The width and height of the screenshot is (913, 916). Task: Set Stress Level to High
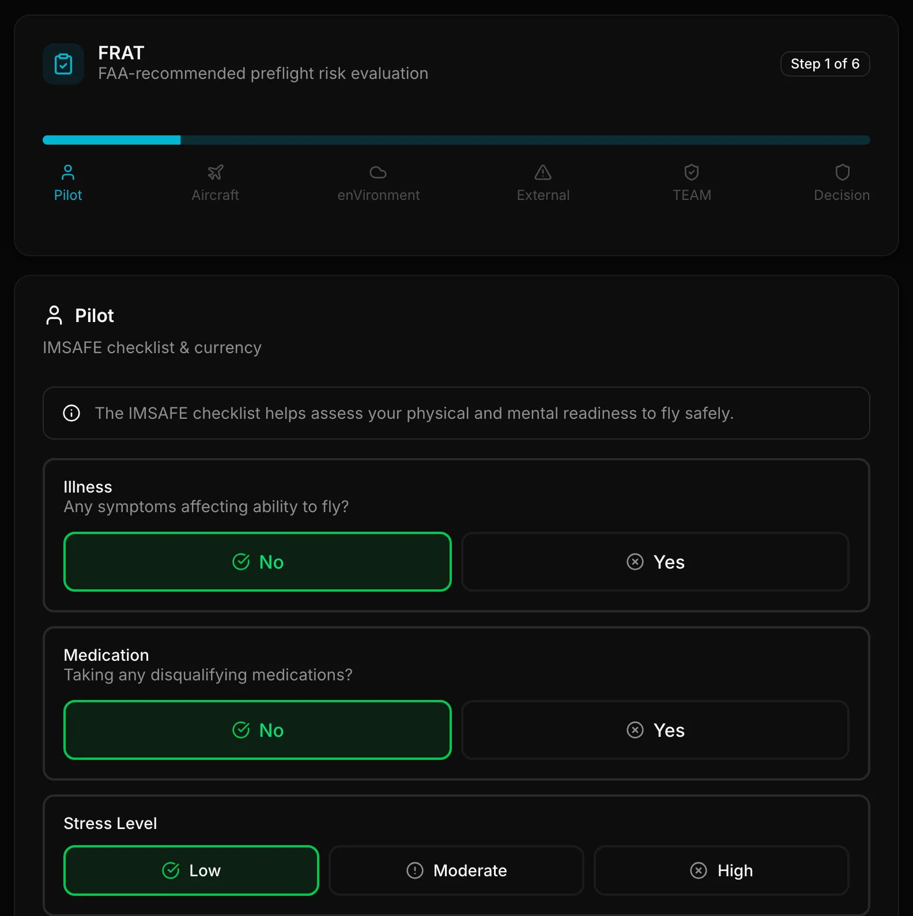tap(722, 870)
